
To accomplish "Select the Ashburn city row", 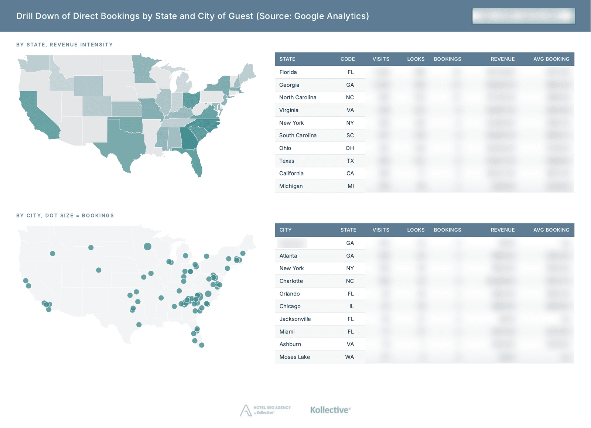I will pos(424,344).
